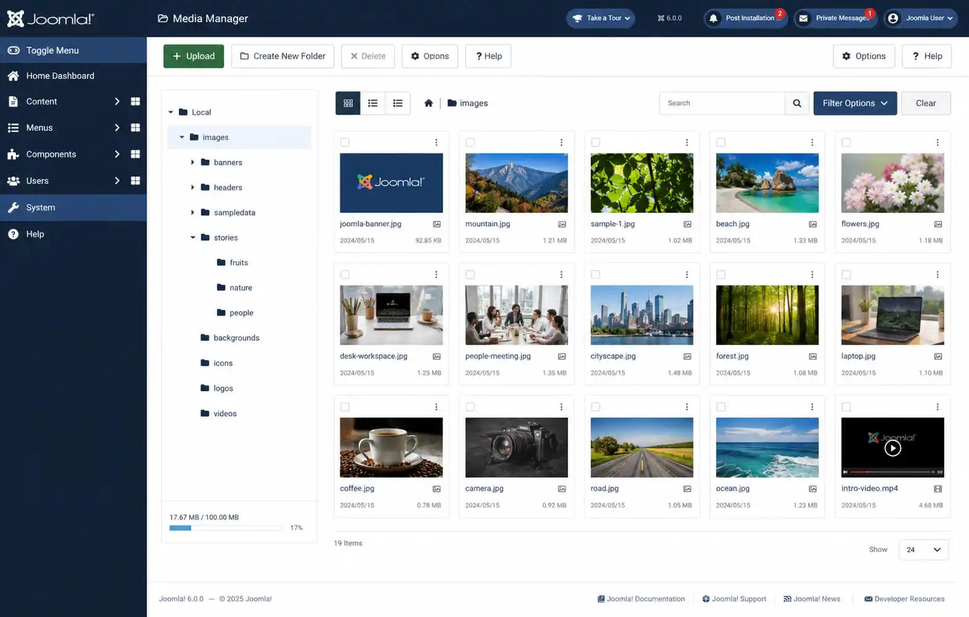
Task: Open Filter Options dropdown
Action: click(855, 103)
